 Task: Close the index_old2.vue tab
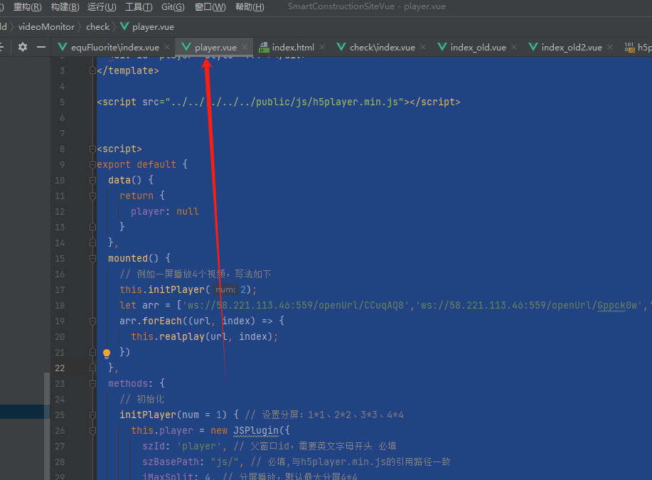(610, 47)
